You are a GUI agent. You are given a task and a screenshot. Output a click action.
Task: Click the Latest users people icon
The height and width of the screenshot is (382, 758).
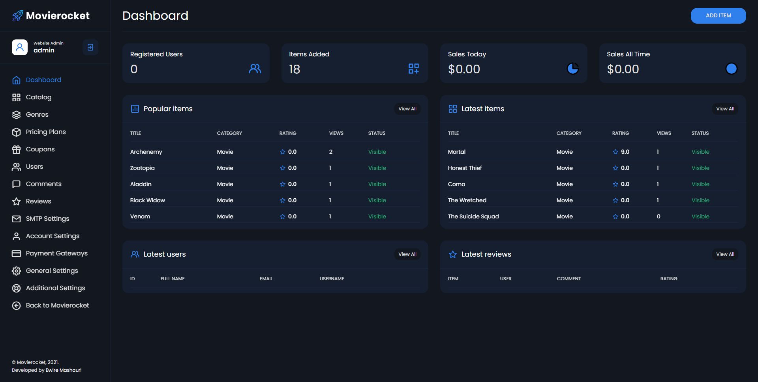coord(135,254)
